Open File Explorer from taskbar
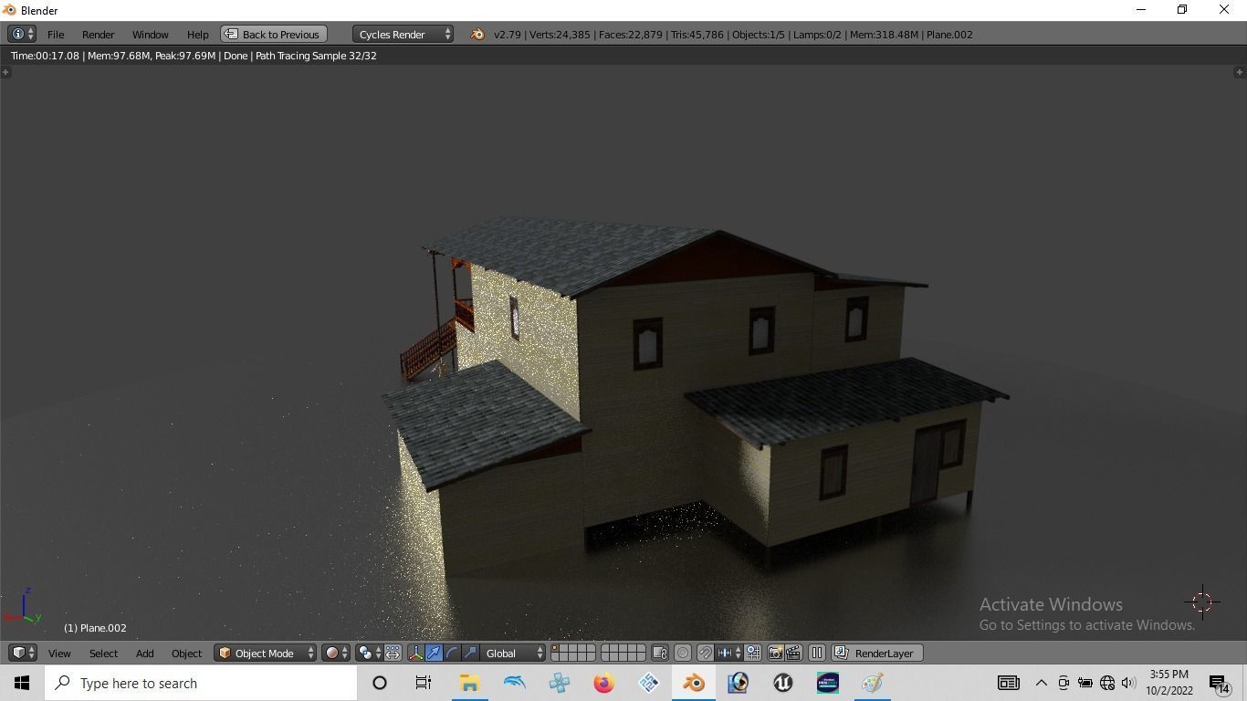Image resolution: width=1247 pixels, height=701 pixels. coord(469,683)
